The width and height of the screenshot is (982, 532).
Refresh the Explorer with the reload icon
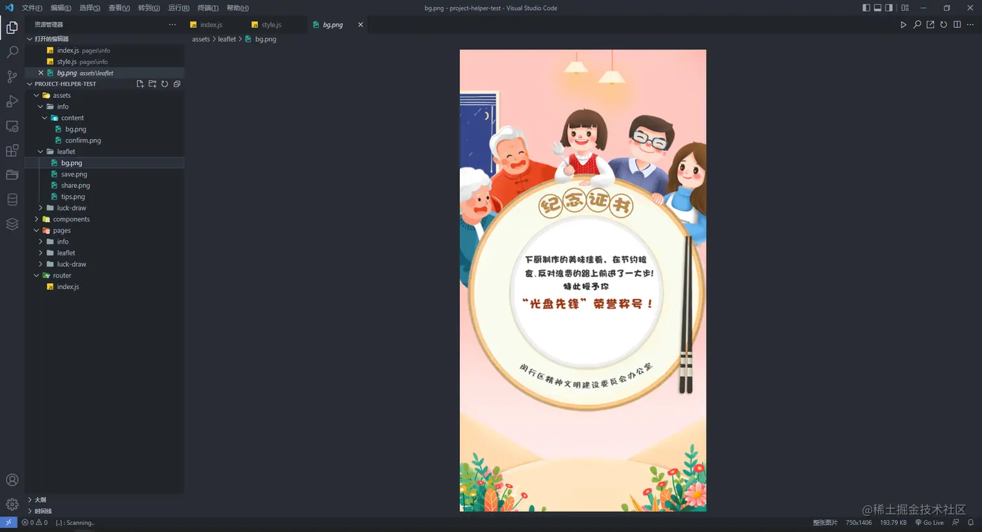[x=166, y=84]
